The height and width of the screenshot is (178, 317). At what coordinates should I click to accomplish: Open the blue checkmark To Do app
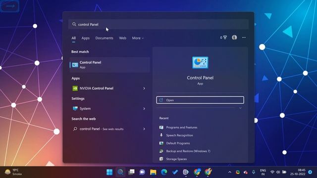click(x=175, y=172)
